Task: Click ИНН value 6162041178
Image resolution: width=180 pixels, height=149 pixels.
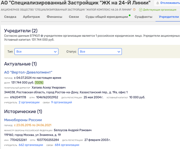Action: pos(18,97)
